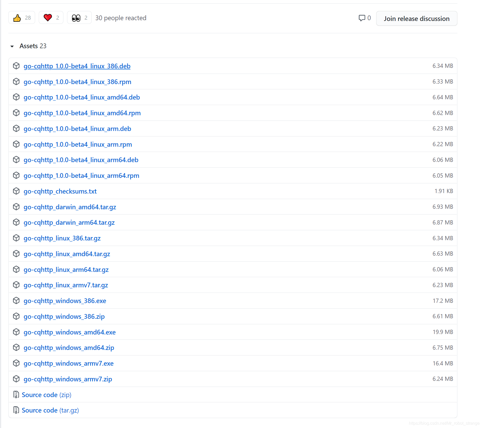Download go-cqhttp_windows_386.exe

click(x=65, y=301)
